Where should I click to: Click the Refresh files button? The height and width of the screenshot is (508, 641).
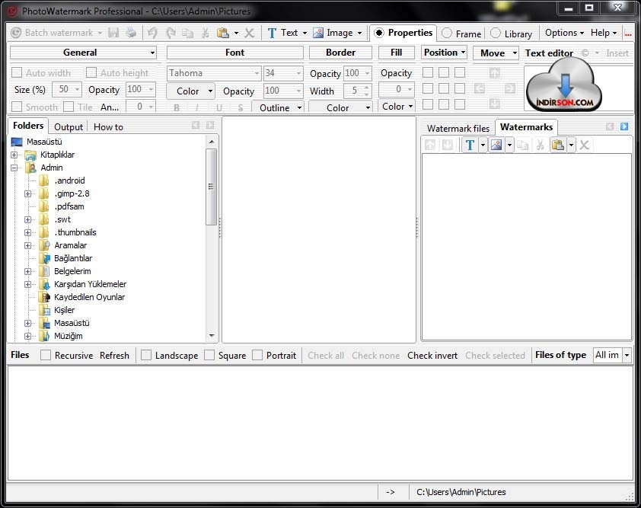[x=114, y=355]
